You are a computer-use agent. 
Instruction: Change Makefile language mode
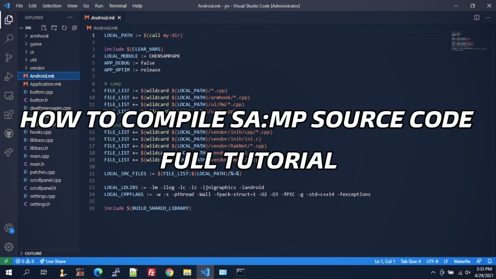pos(462,261)
